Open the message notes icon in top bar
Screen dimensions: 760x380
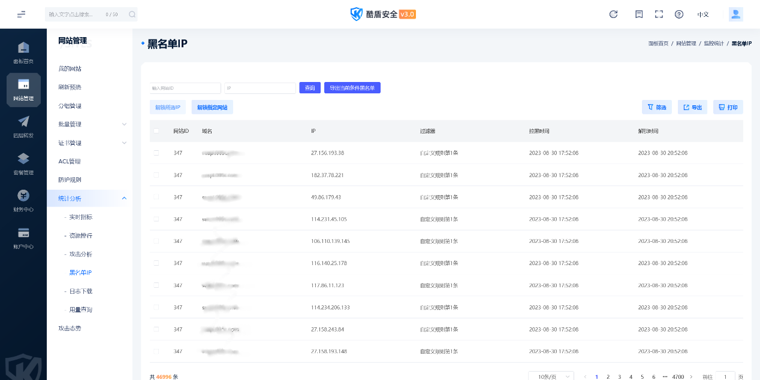639,14
